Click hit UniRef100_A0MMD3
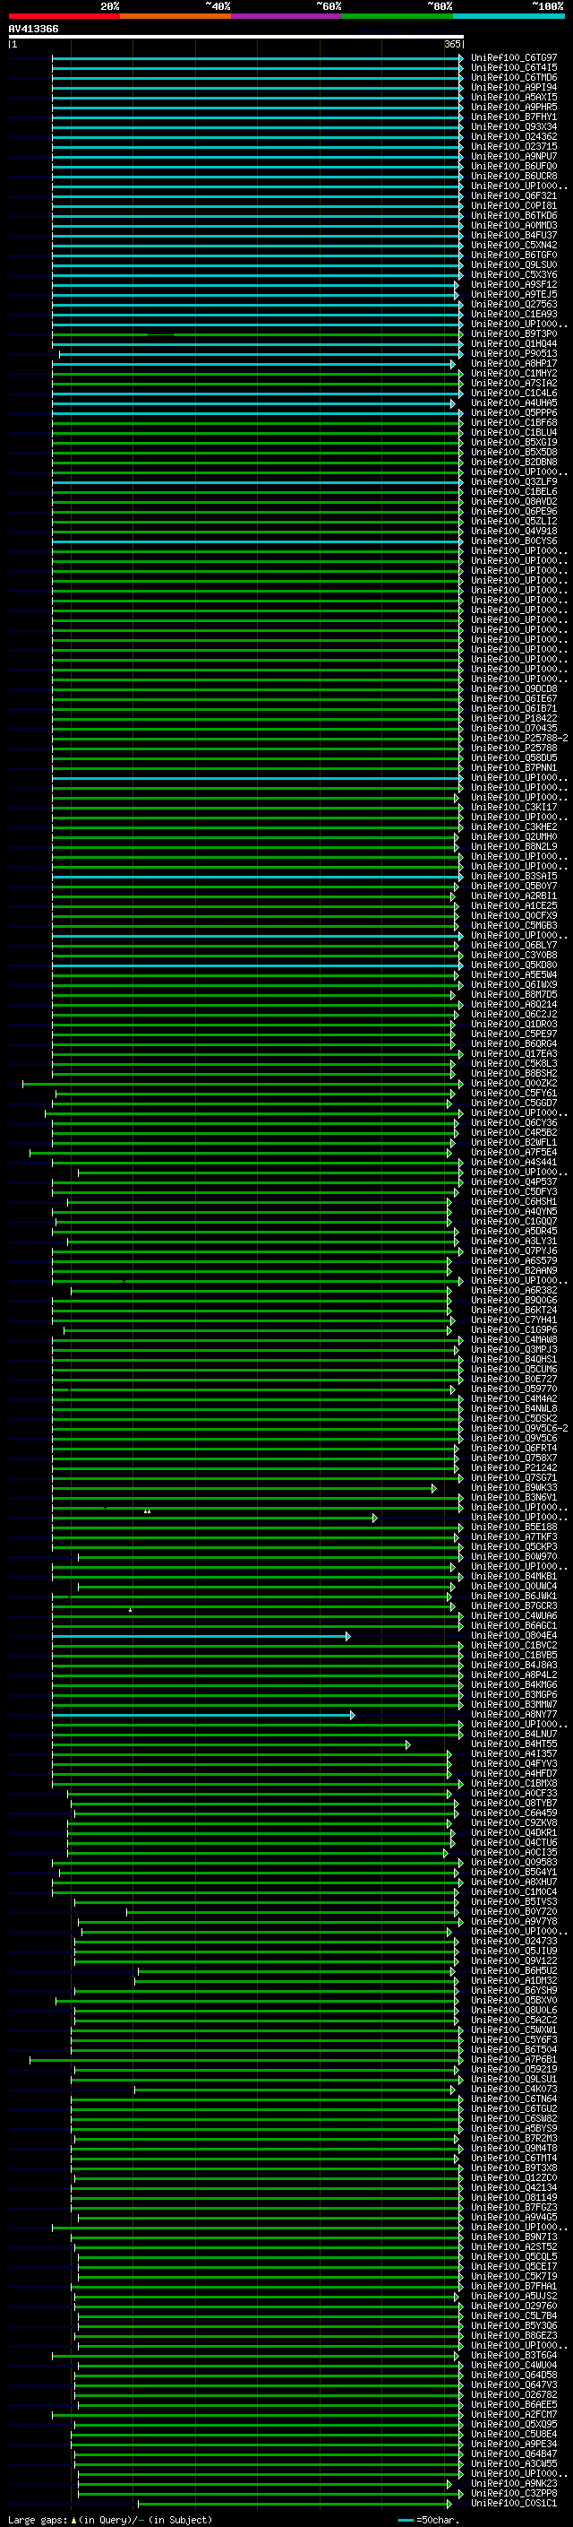573x2527 pixels. coord(514,226)
